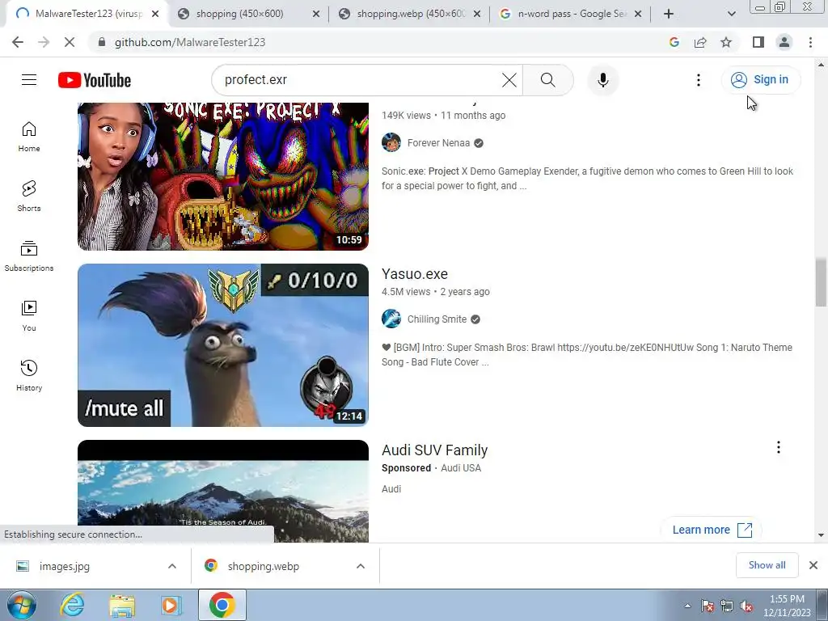Image resolution: width=828 pixels, height=621 pixels.
Task: Open the Yasuo.exe video title
Action: [x=415, y=274]
